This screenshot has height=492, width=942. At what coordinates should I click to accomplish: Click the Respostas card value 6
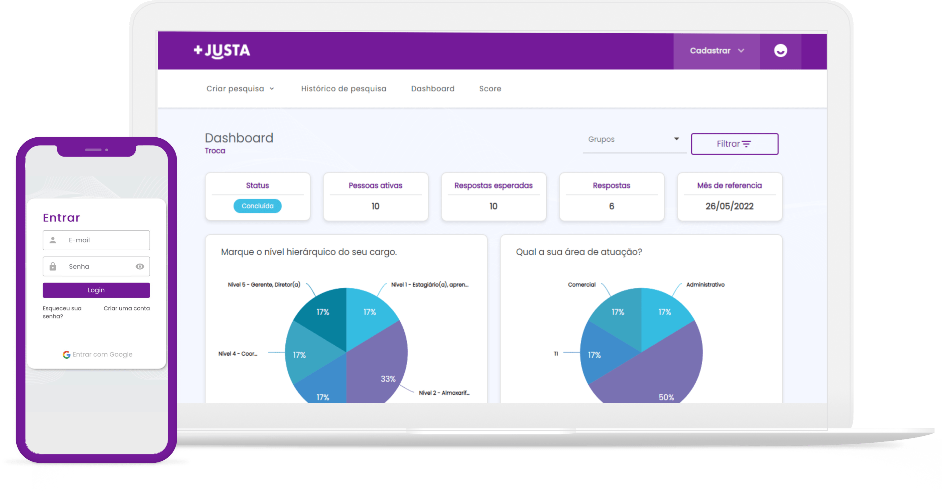611,206
